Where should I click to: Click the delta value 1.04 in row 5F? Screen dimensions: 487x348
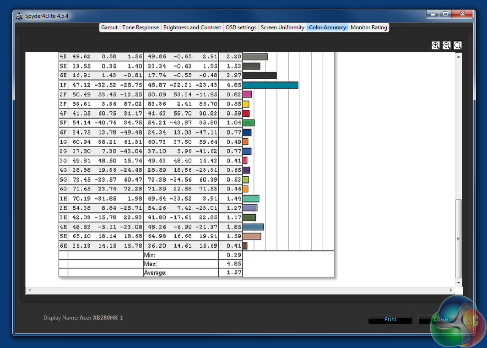coord(233,123)
